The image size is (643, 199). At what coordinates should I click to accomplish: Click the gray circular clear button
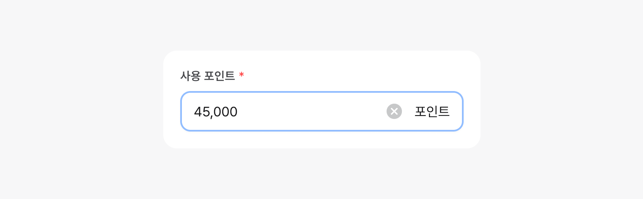click(394, 111)
